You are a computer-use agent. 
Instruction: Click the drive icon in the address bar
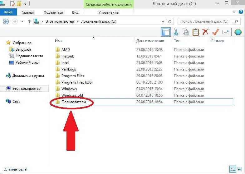37,21
